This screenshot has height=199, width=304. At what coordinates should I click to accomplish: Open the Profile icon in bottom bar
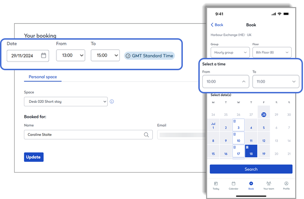pyautogui.click(x=286, y=183)
